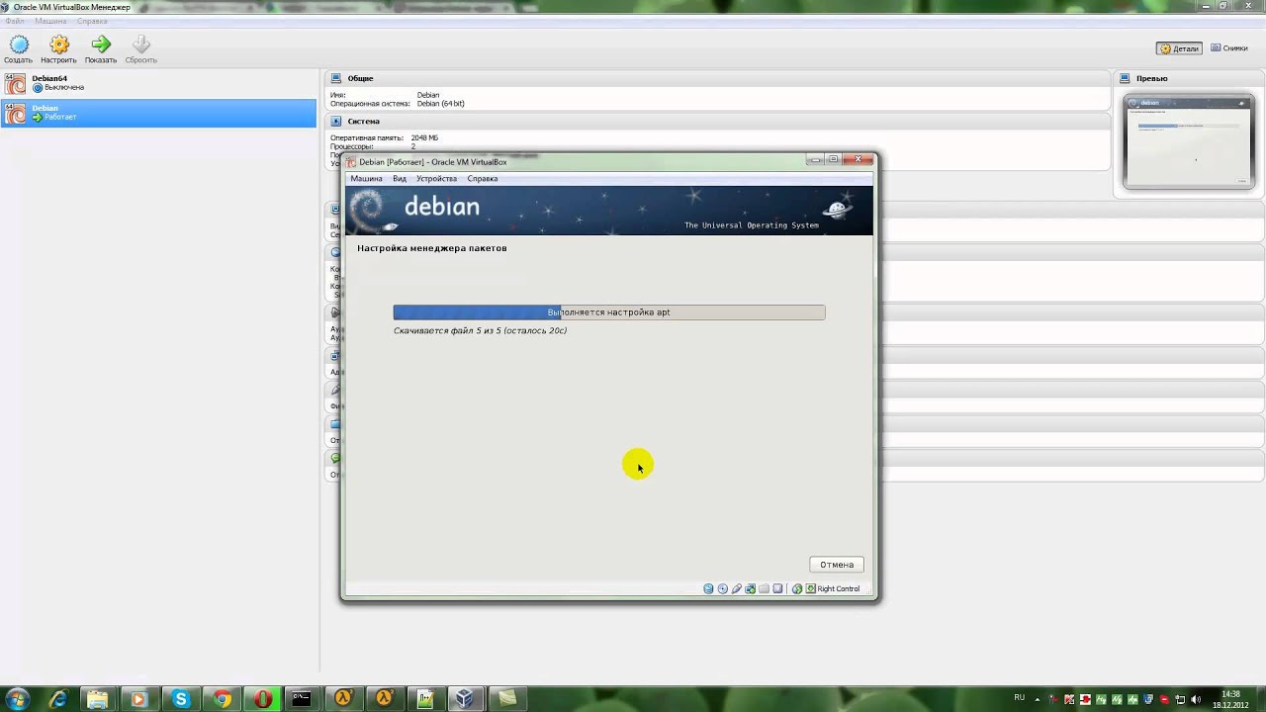The height and width of the screenshot is (712, 1266).
Task: Open the Устройства menu in the VM window
Action: pos(436,179)
